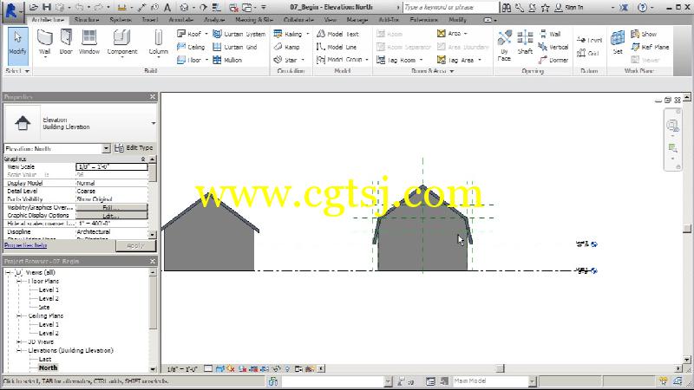Image resolution: width=694 pixels, height=390 pixels.
Task: Select the Mullion tool
Action: [x=227, y=60]
